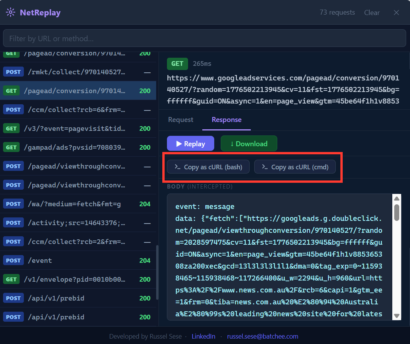
Task: Click the terminal icon on Copy as cURL (bash)
Action: (x=178, y=167)
